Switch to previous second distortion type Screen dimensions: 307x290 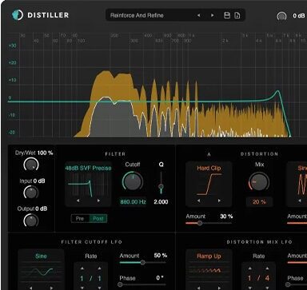(x=300, y=201)
